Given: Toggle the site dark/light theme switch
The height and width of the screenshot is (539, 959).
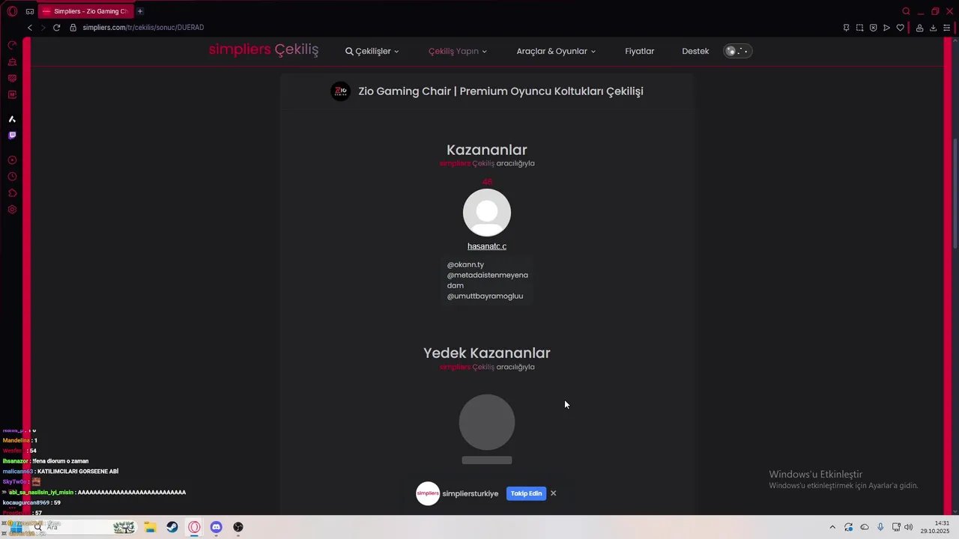Looking at the screenshot, I should pos(737,51).
